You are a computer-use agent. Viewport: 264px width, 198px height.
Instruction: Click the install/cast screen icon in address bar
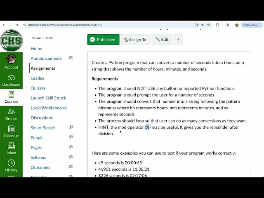click(x=197, y=25)
